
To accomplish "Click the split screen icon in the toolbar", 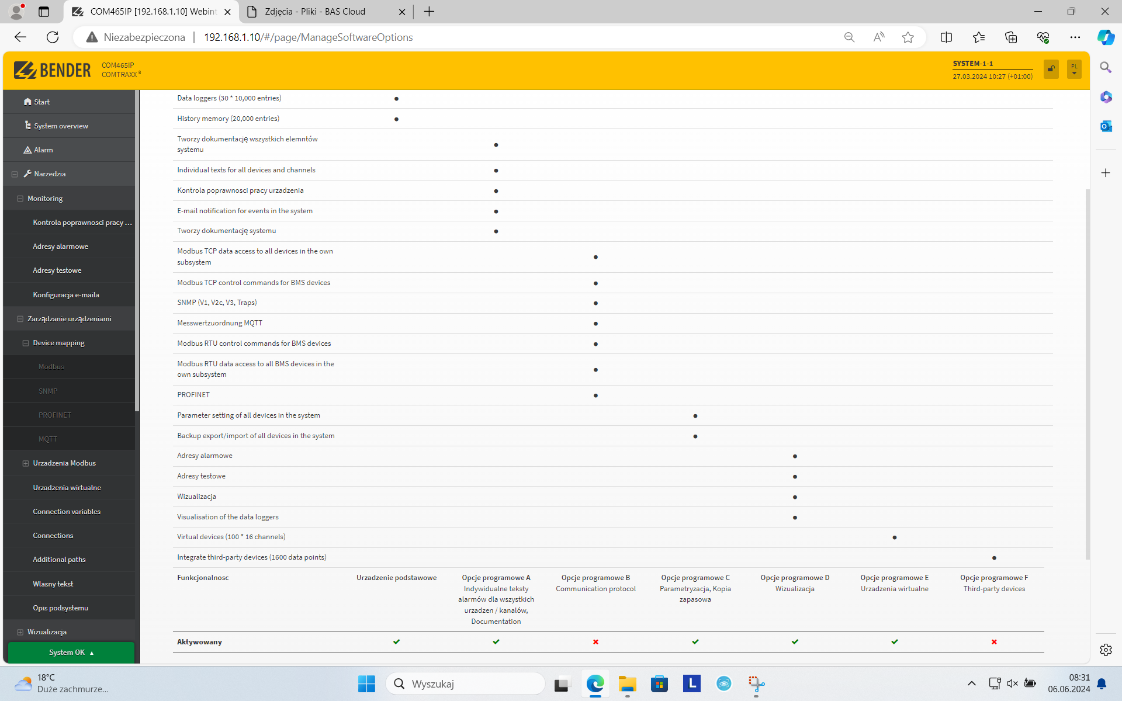I will [946, 37].
